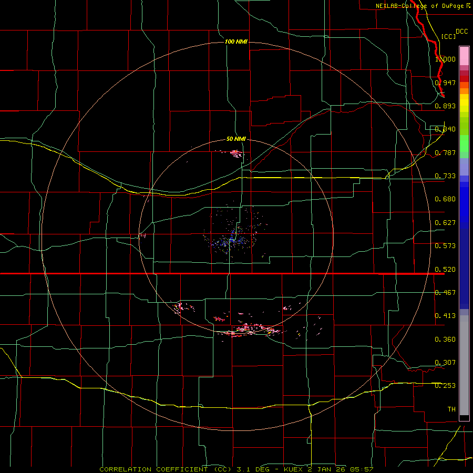
Task: Click the 100 NMI range ring label
Action: (236, 42)
